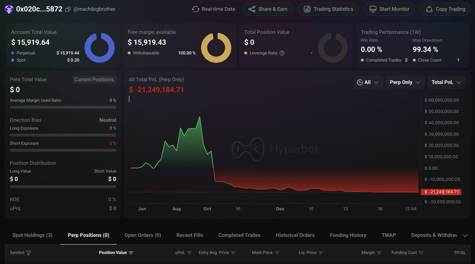
Task: Click Start Monitor button
Action: 389,9
